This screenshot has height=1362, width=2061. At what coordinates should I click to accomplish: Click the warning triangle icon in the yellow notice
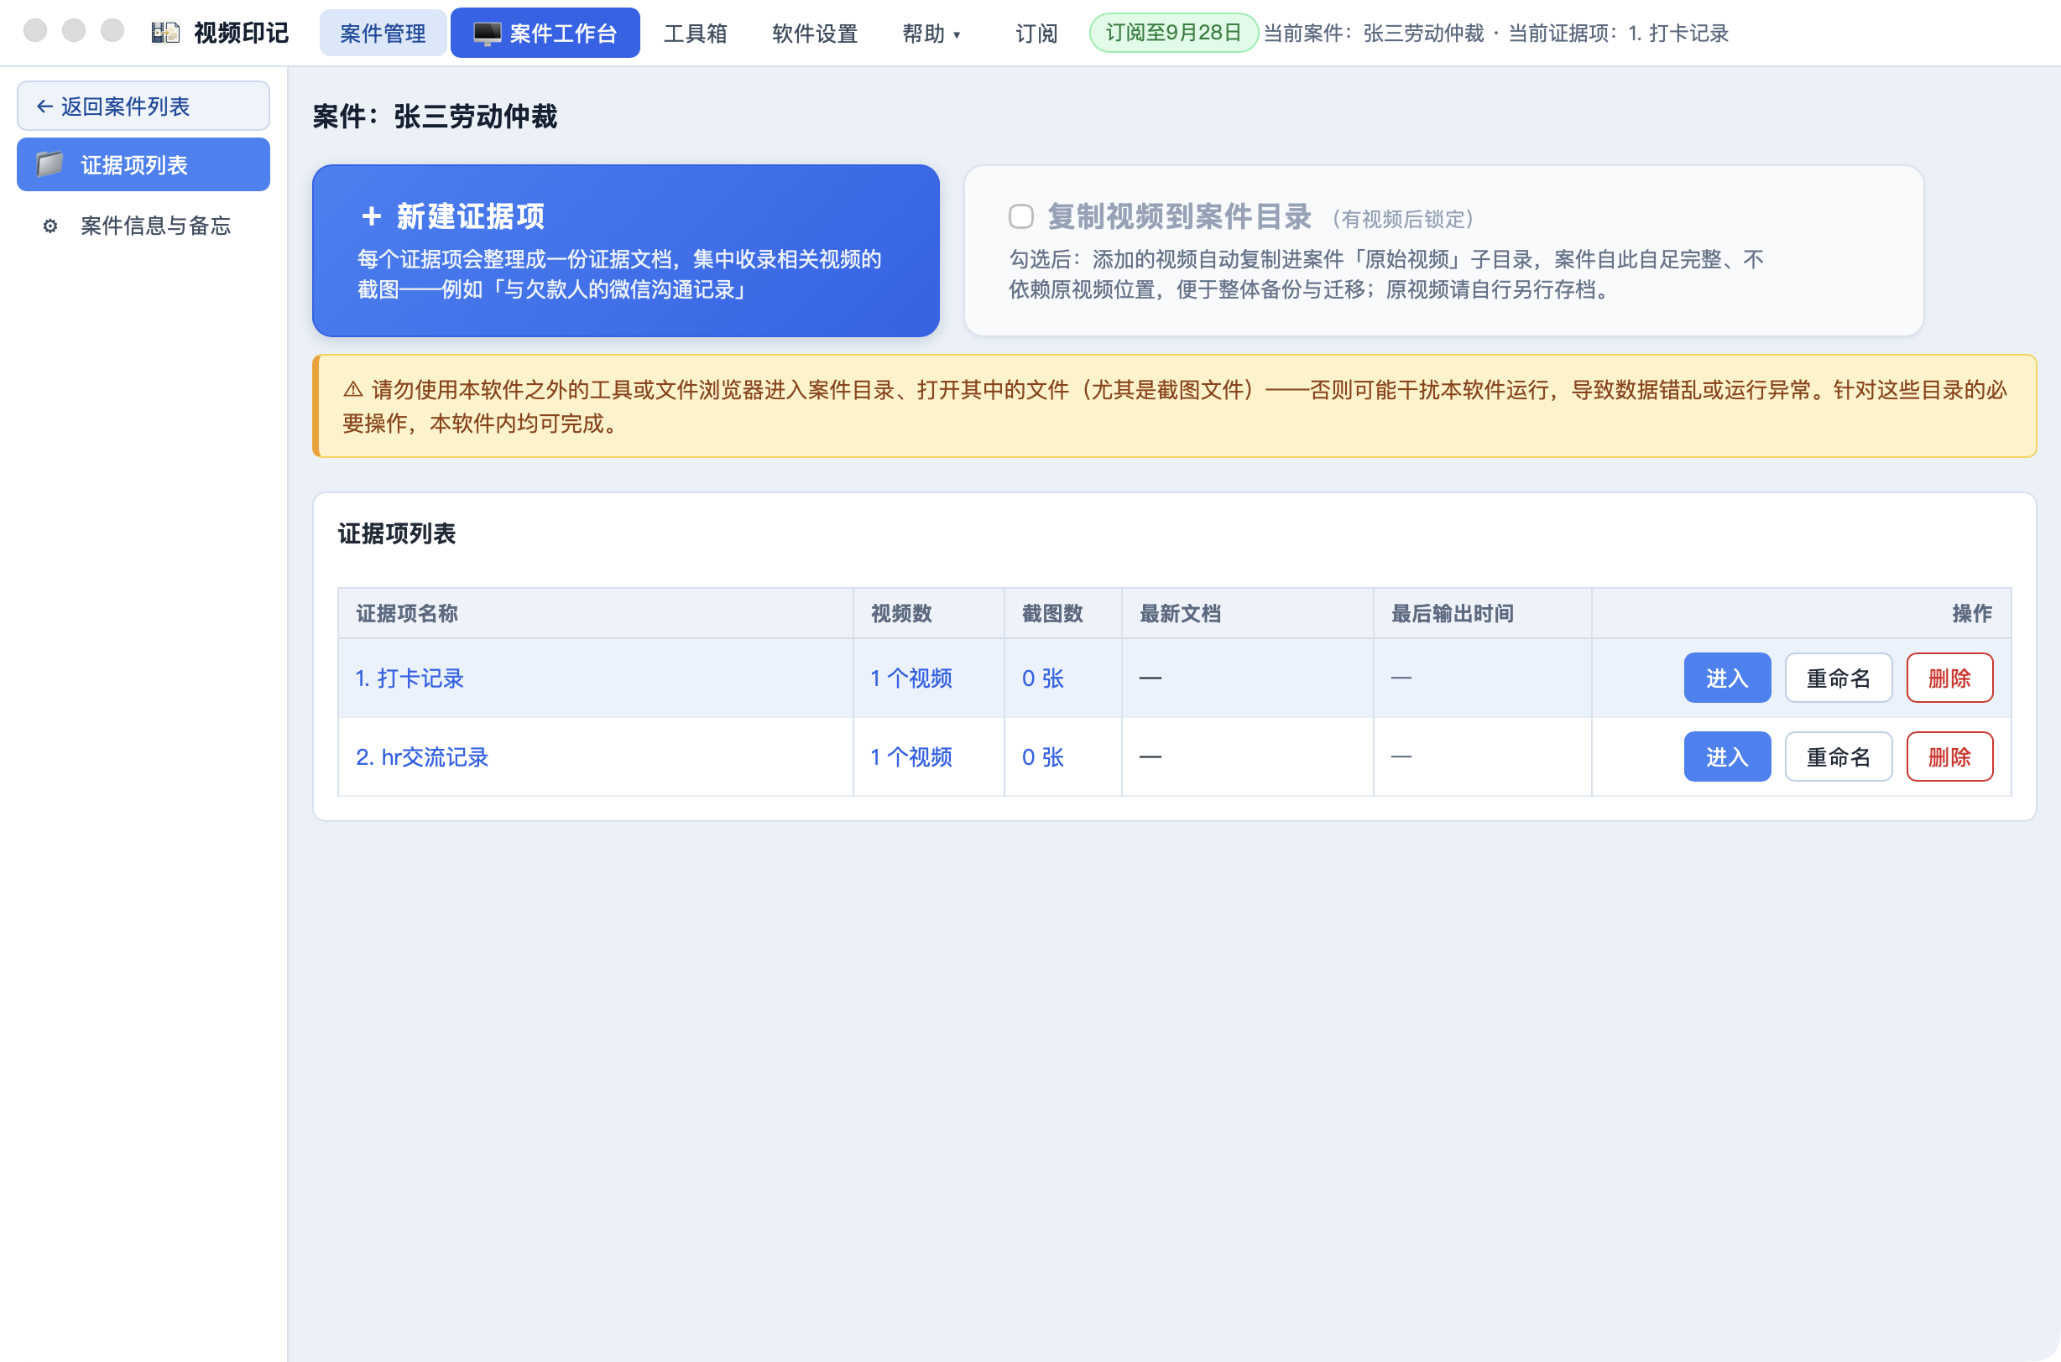pos(352,390)
